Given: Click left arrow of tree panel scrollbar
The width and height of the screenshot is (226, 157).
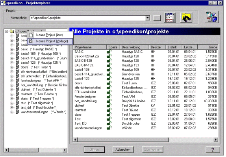Looking at the screenshot, I should tap(6, 150).
